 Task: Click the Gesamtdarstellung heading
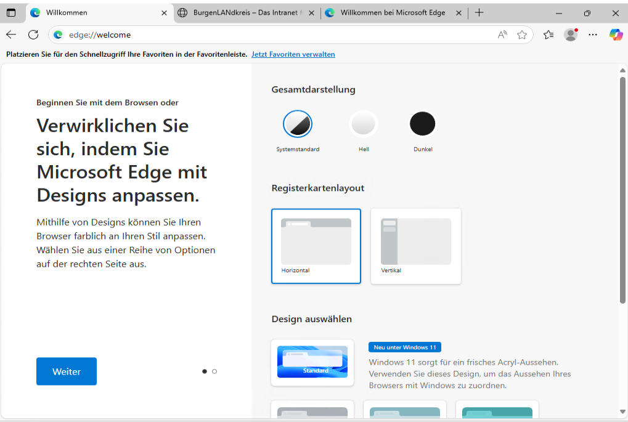(314, 90)
